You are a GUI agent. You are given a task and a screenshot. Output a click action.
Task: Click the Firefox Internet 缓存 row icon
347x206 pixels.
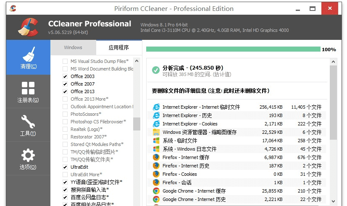[x=156, y=157]
